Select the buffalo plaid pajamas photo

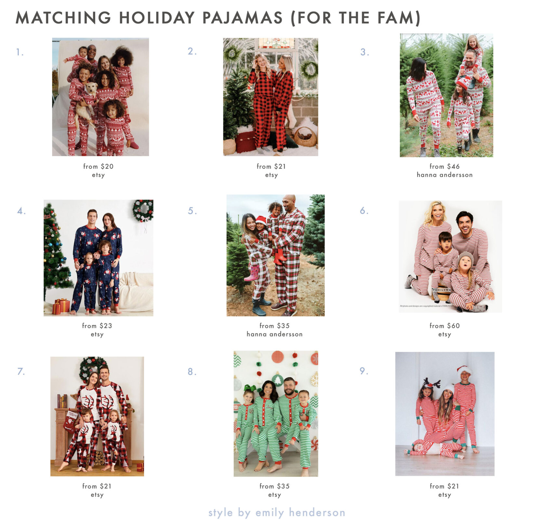click(x=271, y=97)
